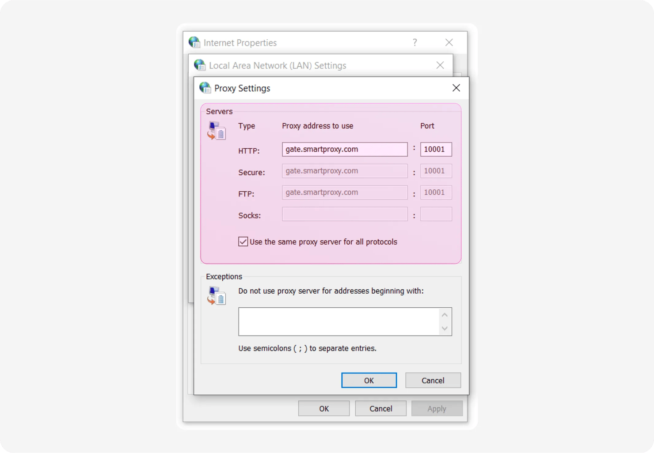
Task: Click the Internet Properties globe icon
Action: coord(194,42)
